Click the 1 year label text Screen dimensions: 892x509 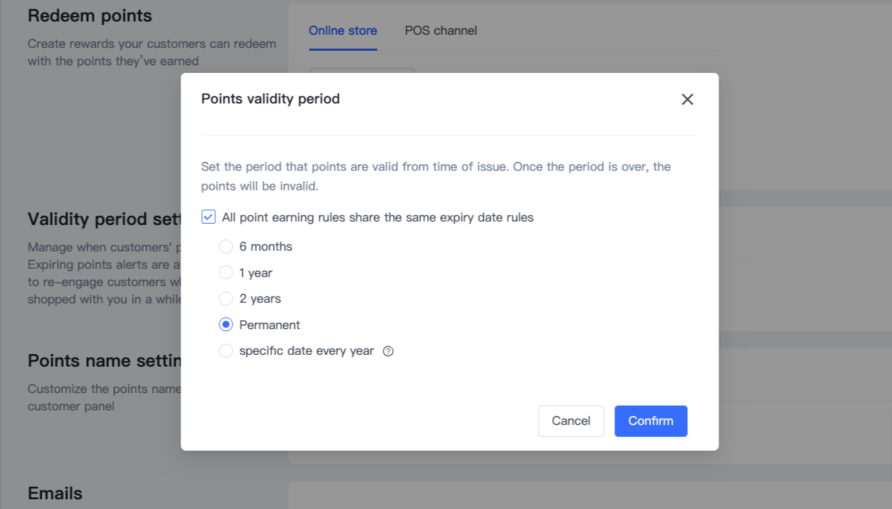(255, 273)
